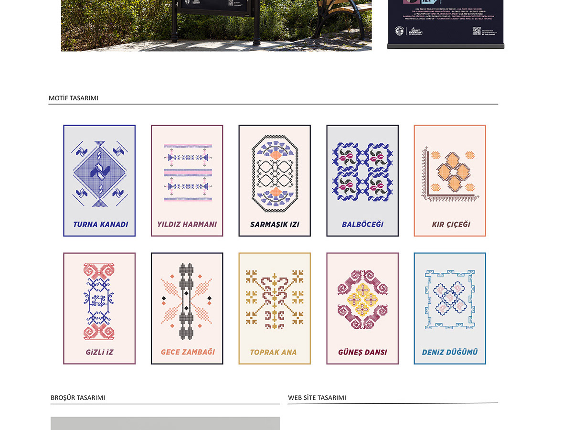Click the QR code on the dark poster
This screenshot has width=573, height=430.
[477, 32]
